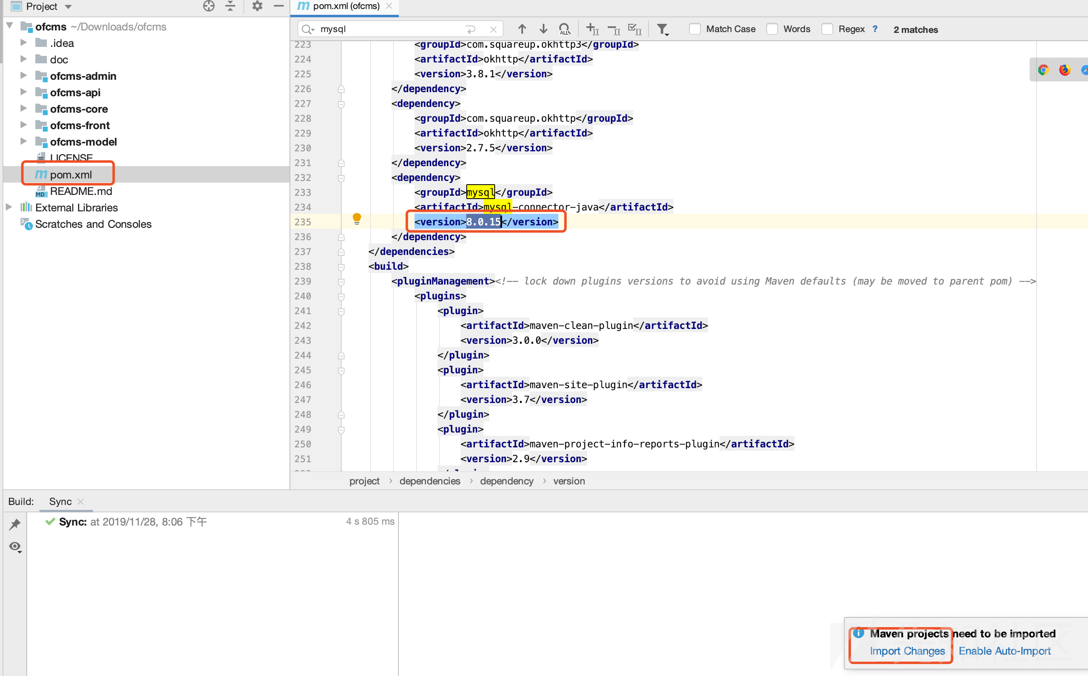Viewport: 1088px width, 676px height.
Task: Click line number 239 in gutter
Action: [303, 281]
